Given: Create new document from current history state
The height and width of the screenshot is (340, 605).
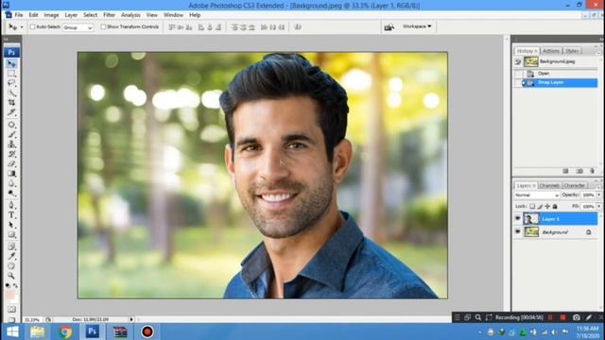Looking at the screenshot, I should coord(565,171).
